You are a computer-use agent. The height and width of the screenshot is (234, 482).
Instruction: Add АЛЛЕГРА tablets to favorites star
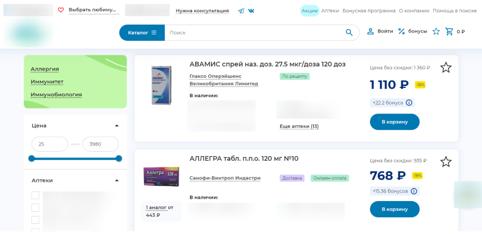446,162
